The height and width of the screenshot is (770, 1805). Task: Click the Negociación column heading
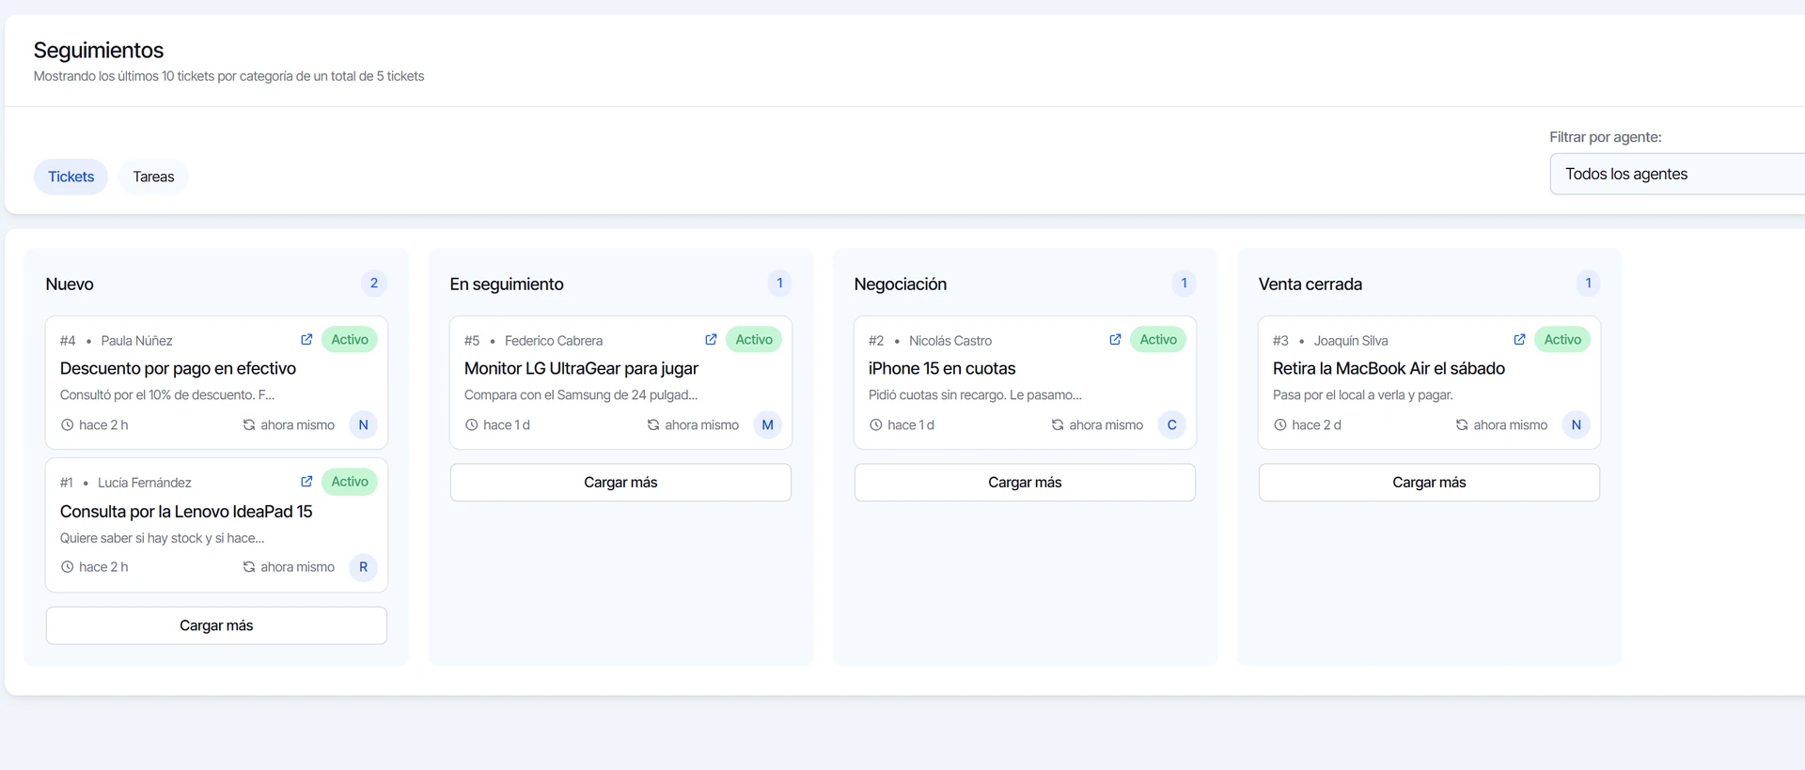tap(901, 285)
